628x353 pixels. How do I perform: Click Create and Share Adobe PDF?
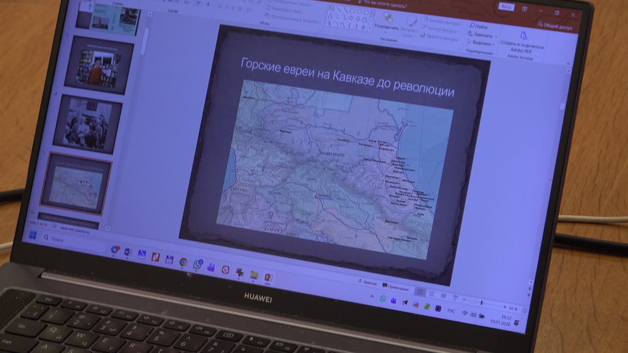tap(522, 43)
